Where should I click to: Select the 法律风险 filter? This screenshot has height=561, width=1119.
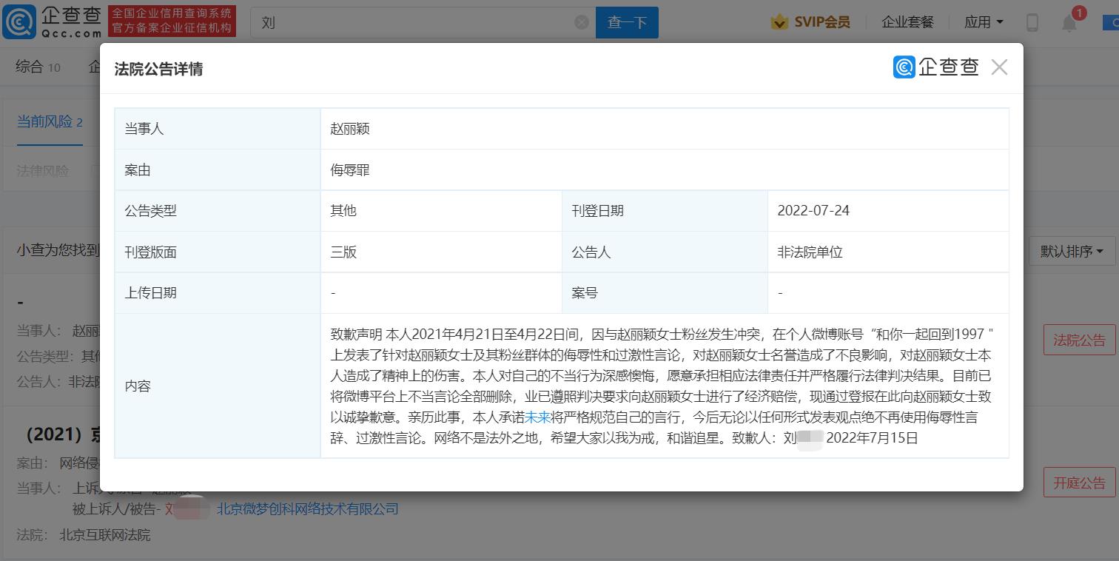(x=43, y=170)
